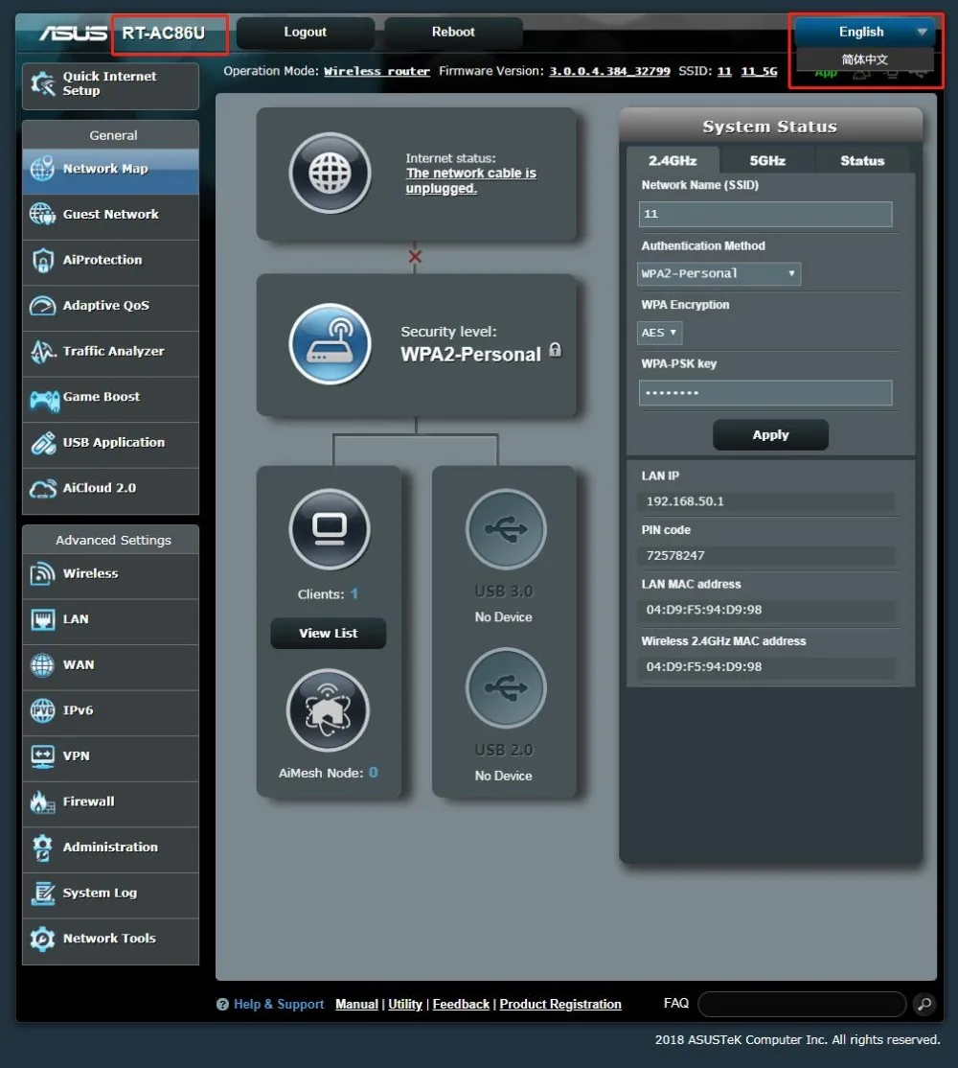Select 简体中文 language option
Screen dimensions: 958x1068
point(864,59)
